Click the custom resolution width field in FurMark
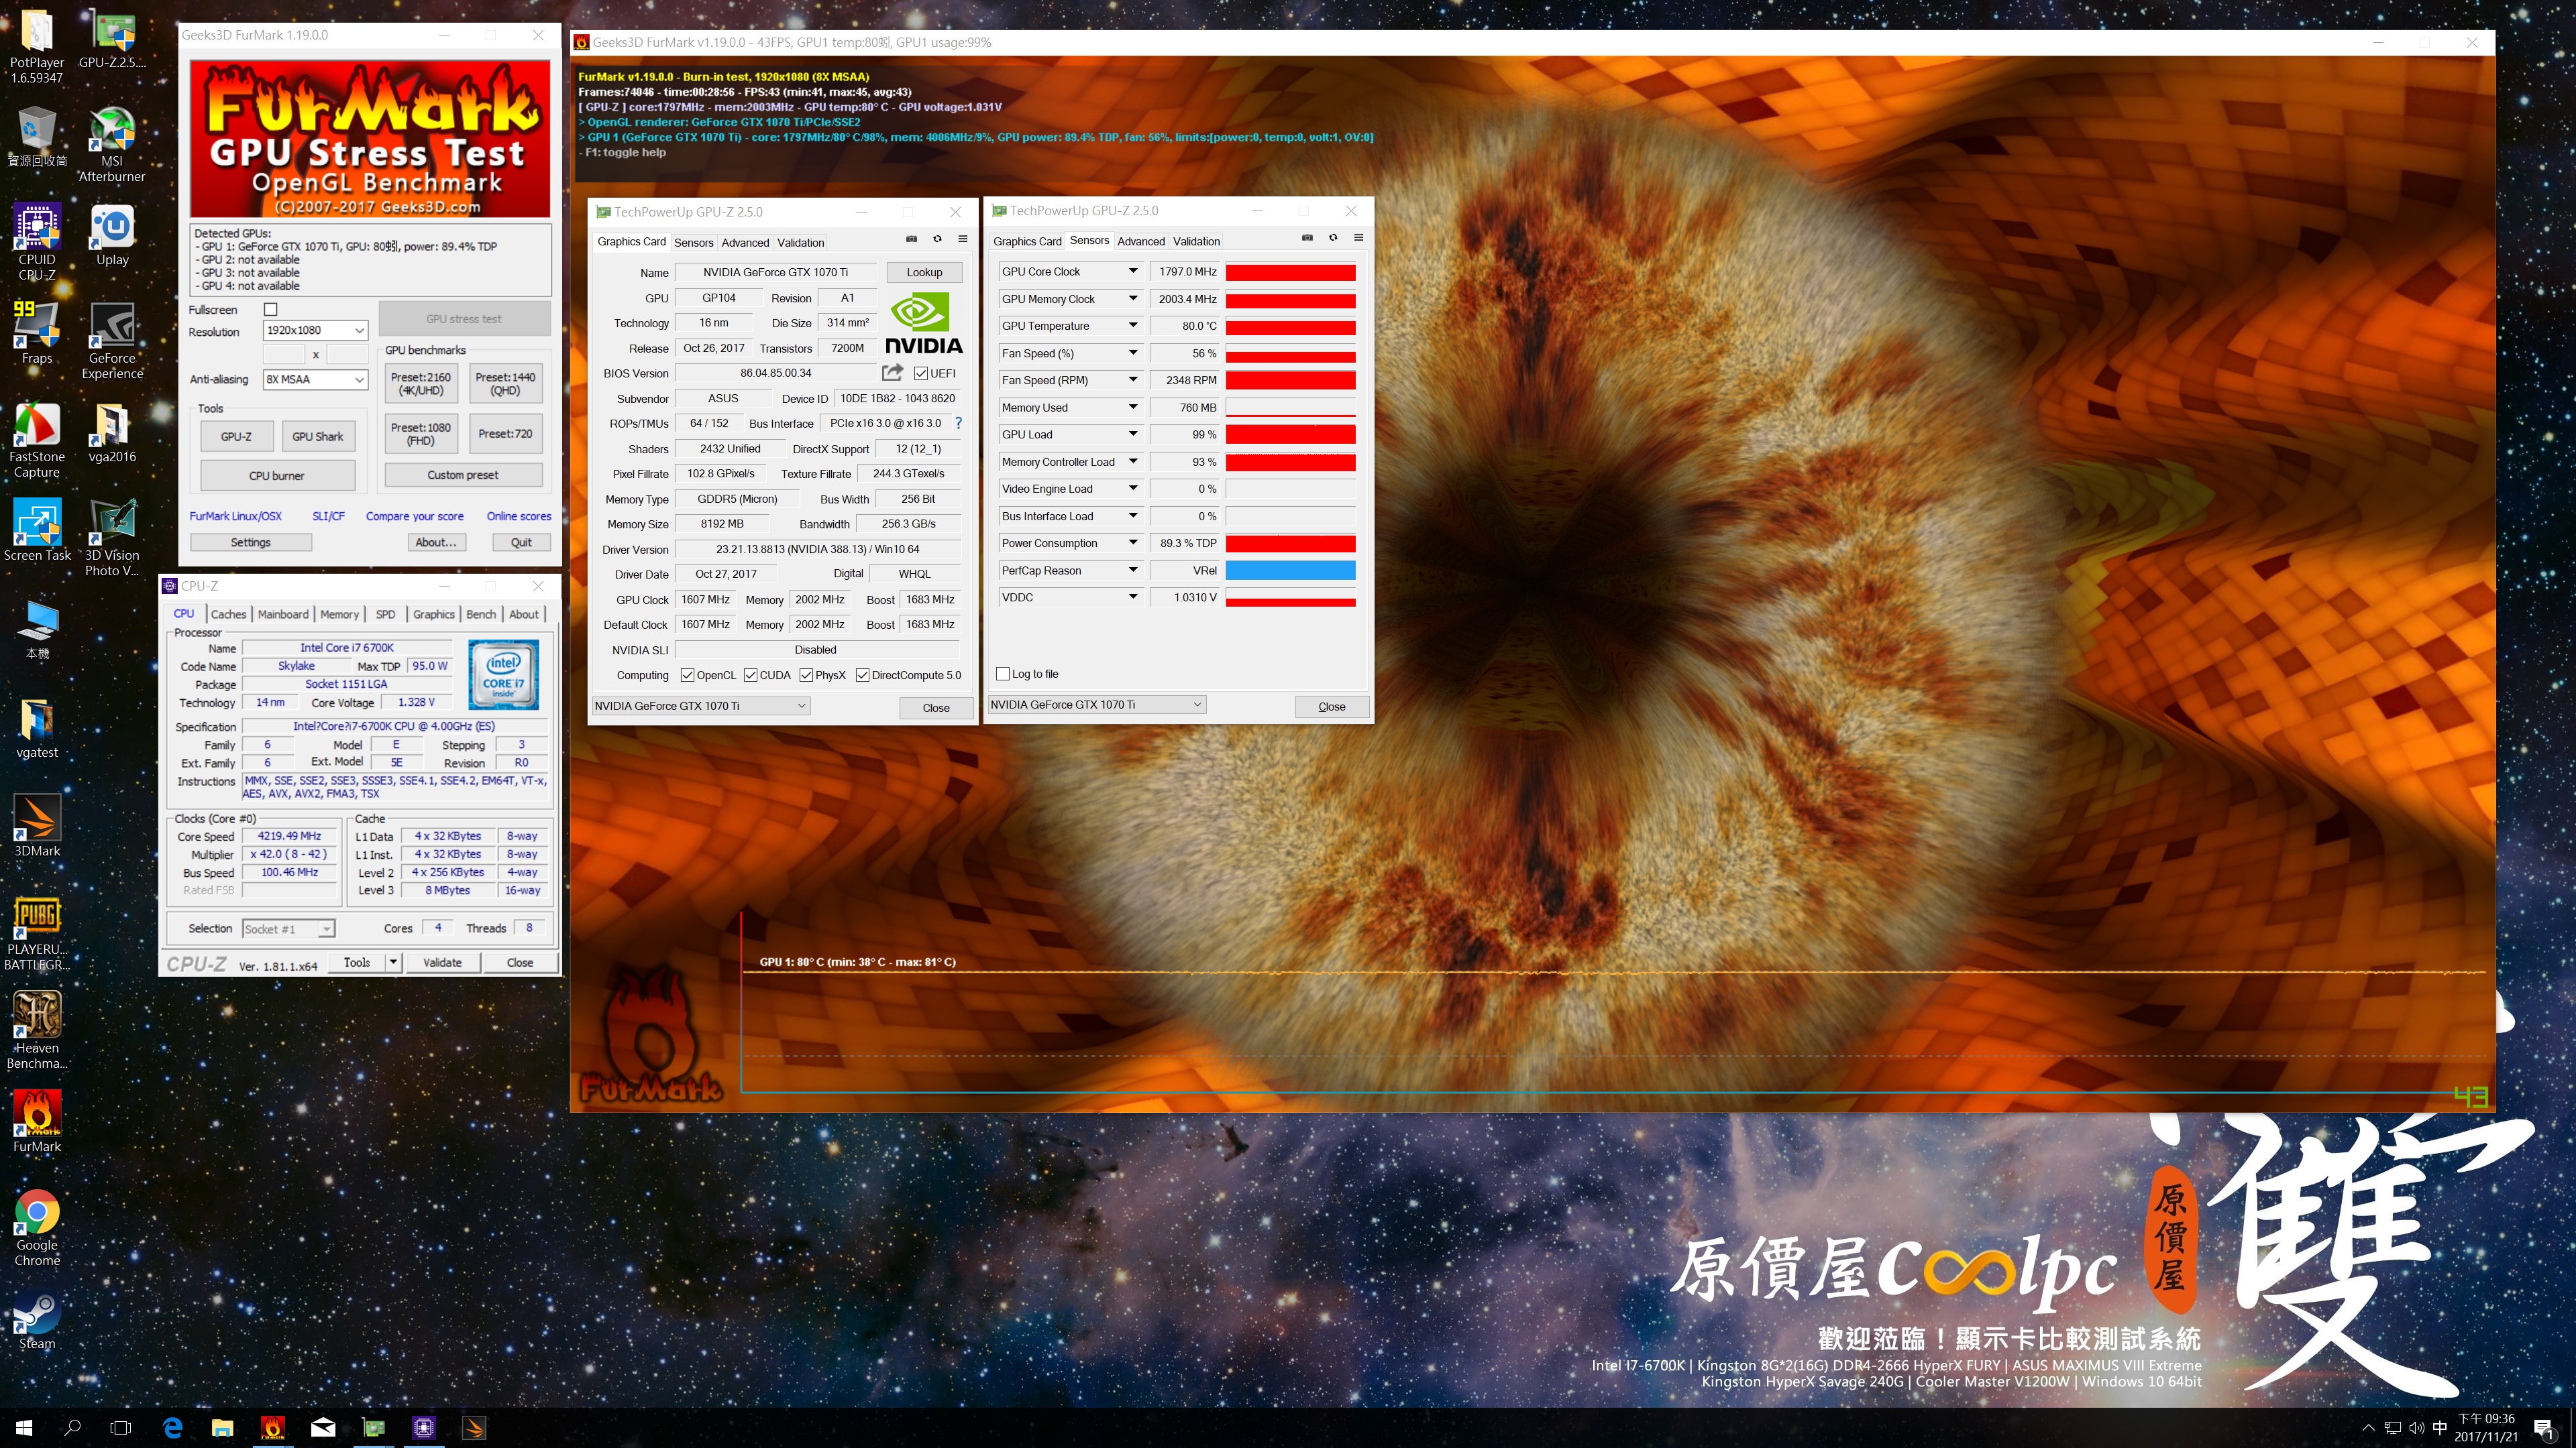2576x1448 pixels. [x=284, y=355]
